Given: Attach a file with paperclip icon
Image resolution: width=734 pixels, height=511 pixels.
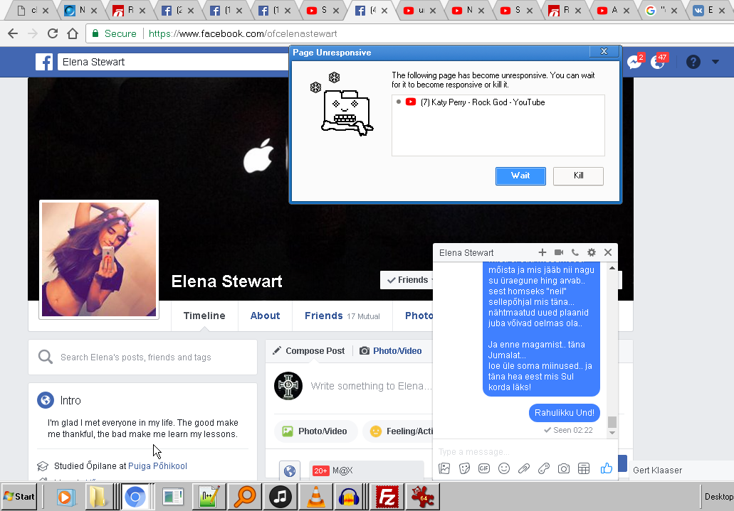Looking at the screenshot, I should [524, 468].
